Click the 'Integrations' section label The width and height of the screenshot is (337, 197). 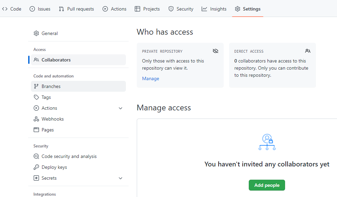point(44,194)
